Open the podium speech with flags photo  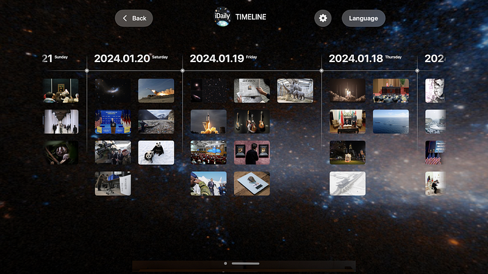[113, 121]
